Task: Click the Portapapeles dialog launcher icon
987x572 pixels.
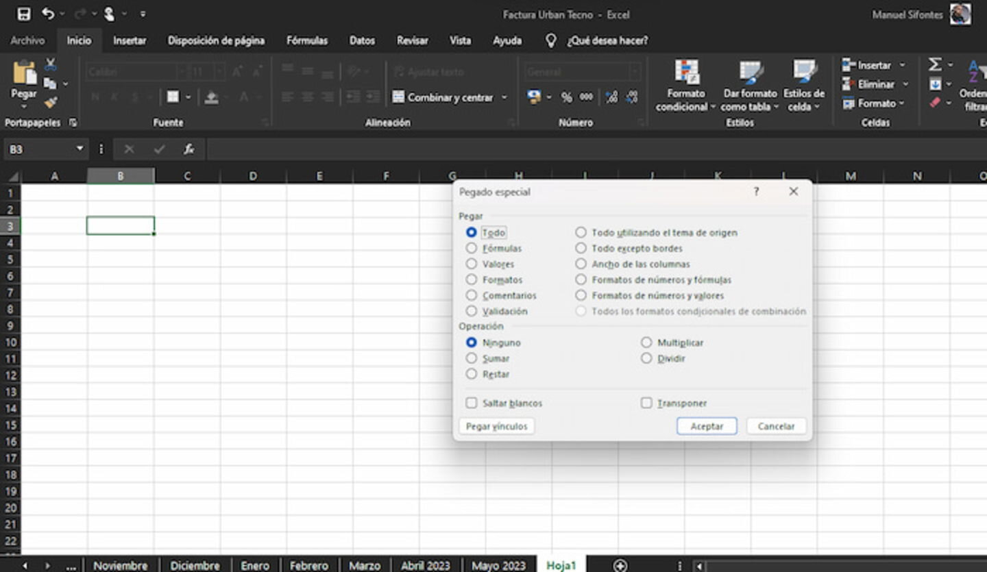Action: 73,123
